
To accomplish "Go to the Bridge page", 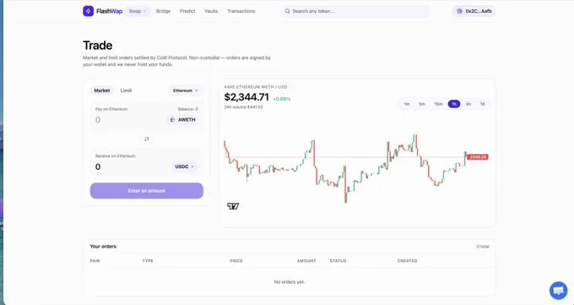I will (163, 11).
